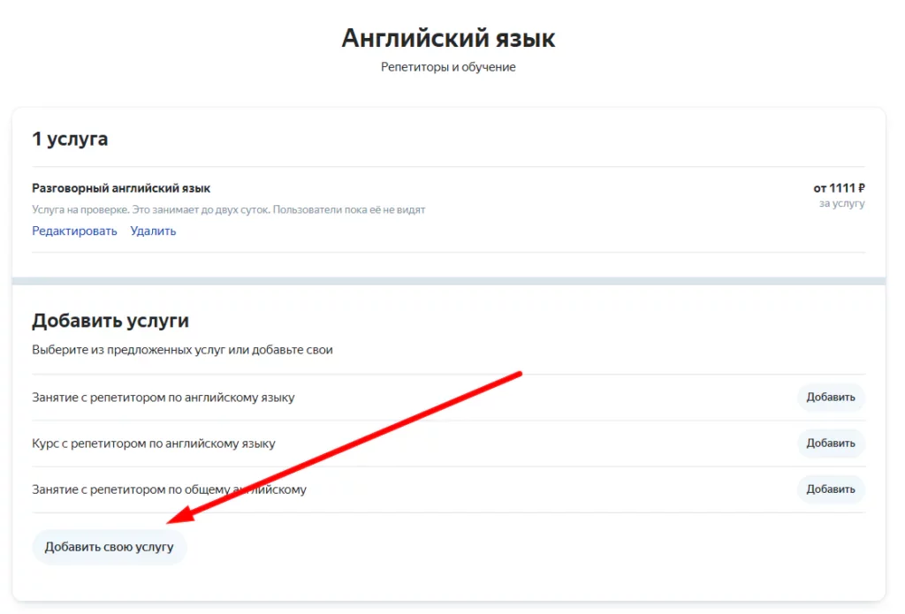Viewport: 905px width, 614px height.
Task: Select the общему английскому lesson row text
Action: coord(169,489)
